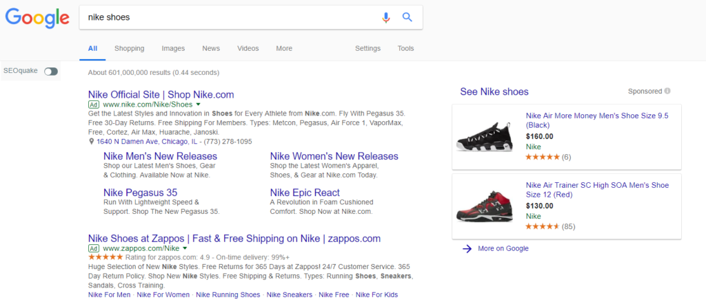Viewport: 706px width, 304px height.
Task: Open search Settings
Action: point(368,49)
